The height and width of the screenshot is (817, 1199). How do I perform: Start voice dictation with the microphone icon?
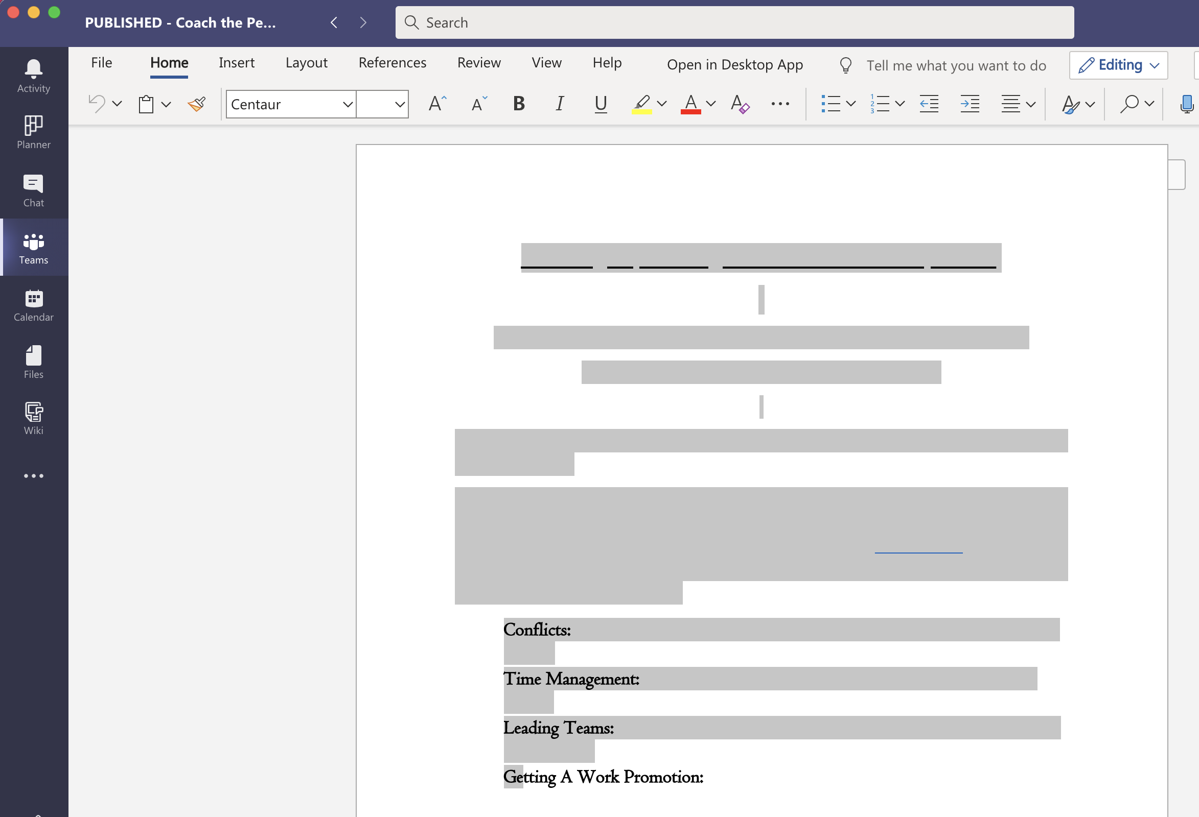(x=1187, y=104)
